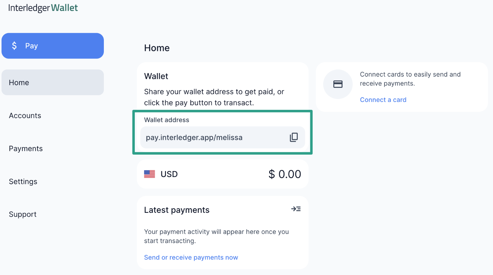Image resolution: width=493 pixels, height=275 pixels.
Task: Open payment filters via the Latest payments icon
Action: 296,209
